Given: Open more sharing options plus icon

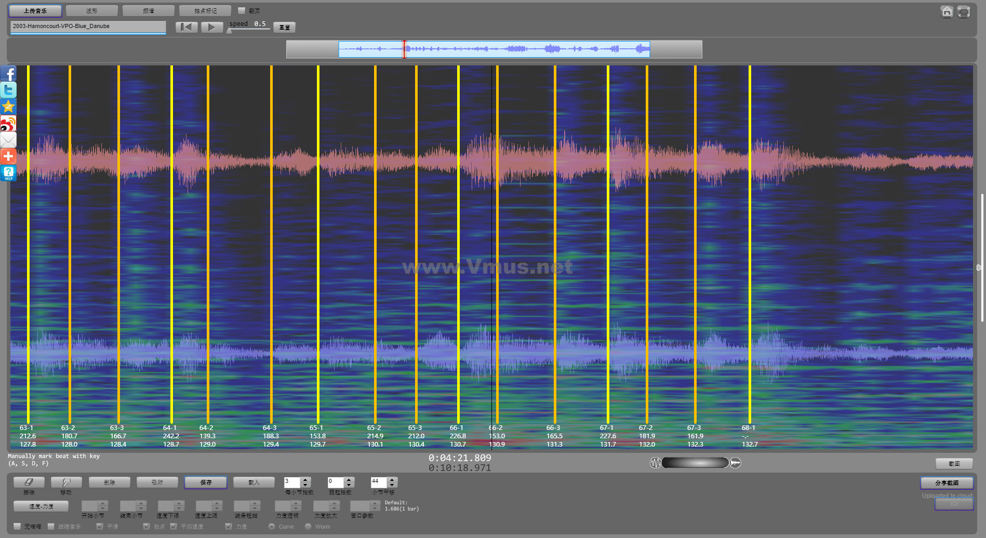Looking at the screenshot, I should pos(8,156).
